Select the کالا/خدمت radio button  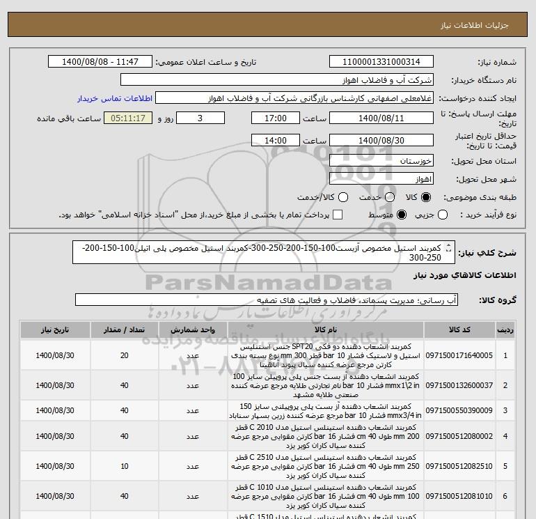(x=343, y=197)
